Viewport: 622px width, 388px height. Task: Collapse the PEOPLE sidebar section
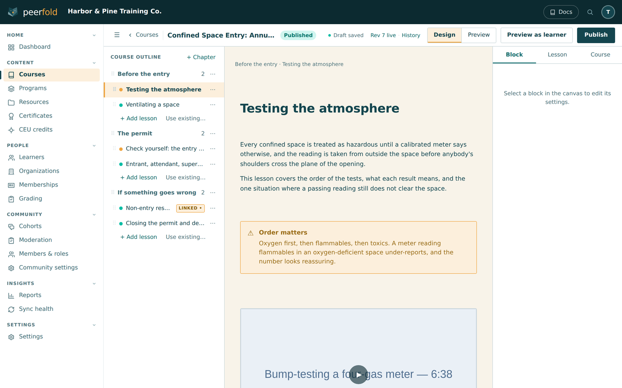click(x=94, y=146)
